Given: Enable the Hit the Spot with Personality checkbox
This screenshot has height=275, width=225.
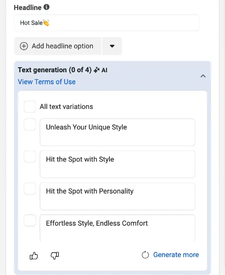Looking at the screenshot, I should point(30,189).
